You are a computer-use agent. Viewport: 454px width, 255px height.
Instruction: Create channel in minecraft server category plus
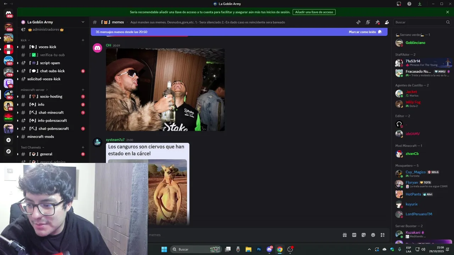[x=83, y=90]
